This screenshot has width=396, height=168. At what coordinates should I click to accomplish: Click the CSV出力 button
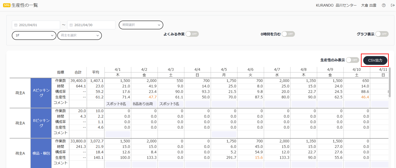tap(375, 60)
